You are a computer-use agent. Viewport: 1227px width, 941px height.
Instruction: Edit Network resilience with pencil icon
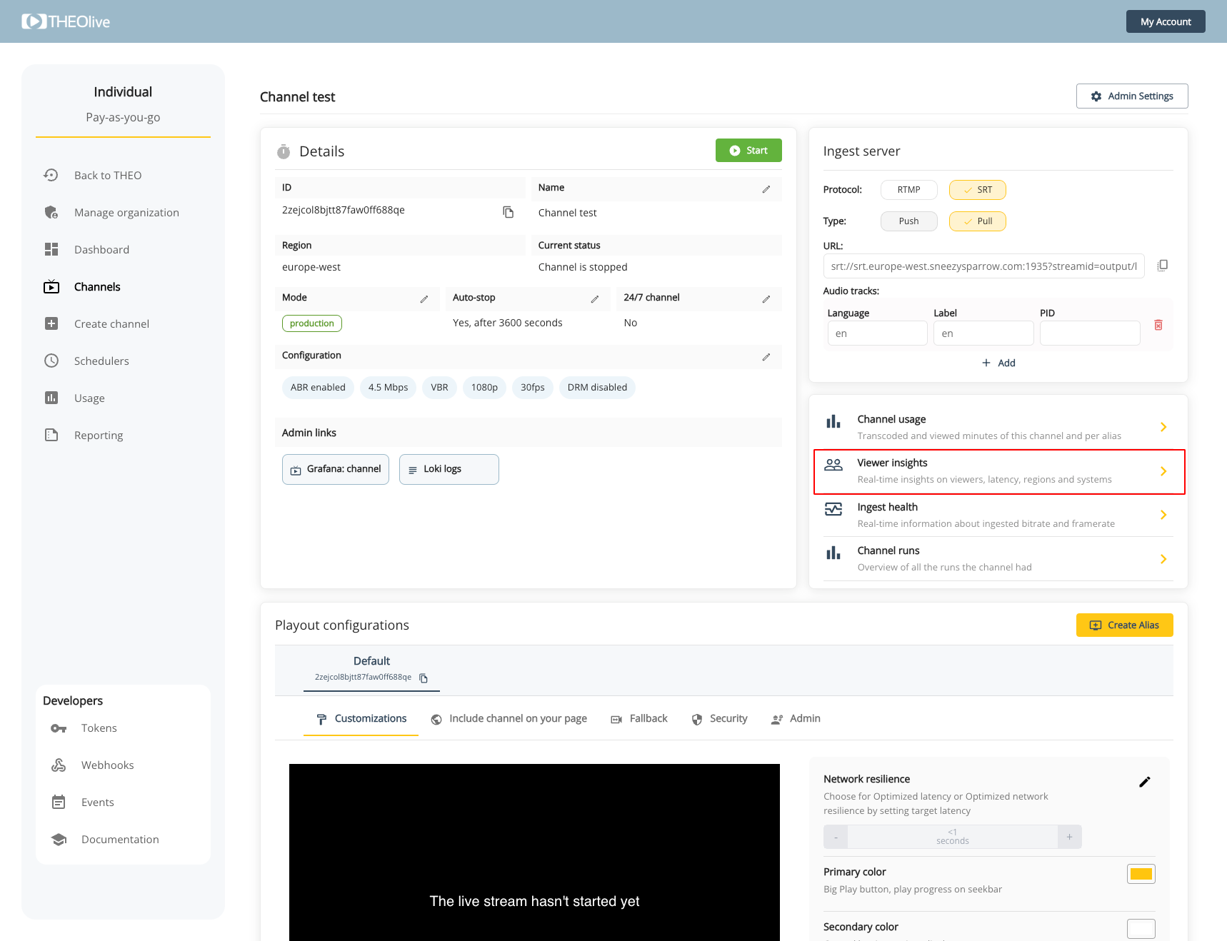click(x=1144, y=782)
